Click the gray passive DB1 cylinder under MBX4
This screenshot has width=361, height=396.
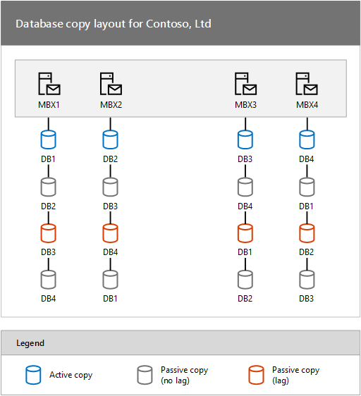pyautogui.click(x=307, y=187)
